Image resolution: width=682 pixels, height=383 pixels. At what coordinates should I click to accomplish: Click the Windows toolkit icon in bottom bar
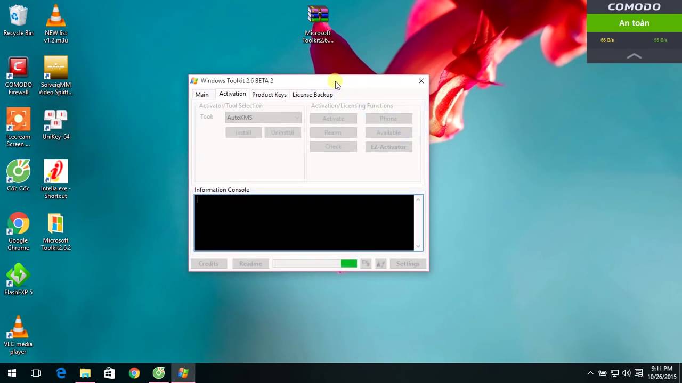pyautogui.click(x=380, y=263)
